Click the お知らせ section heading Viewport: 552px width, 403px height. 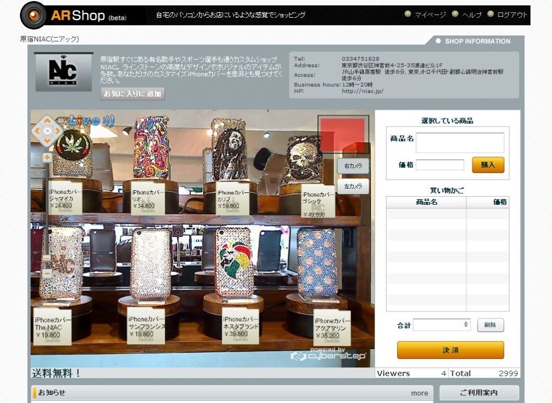[x=52, y=392]
